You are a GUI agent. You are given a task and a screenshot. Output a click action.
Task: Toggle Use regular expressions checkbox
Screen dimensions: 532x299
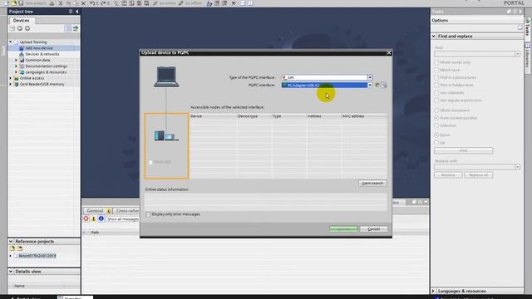436,100
